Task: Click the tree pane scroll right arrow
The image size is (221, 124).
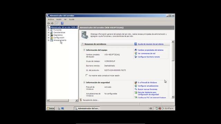Action: [x=77, y=100]
